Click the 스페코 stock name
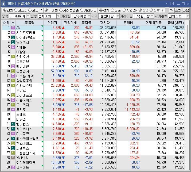 point(21,114)
